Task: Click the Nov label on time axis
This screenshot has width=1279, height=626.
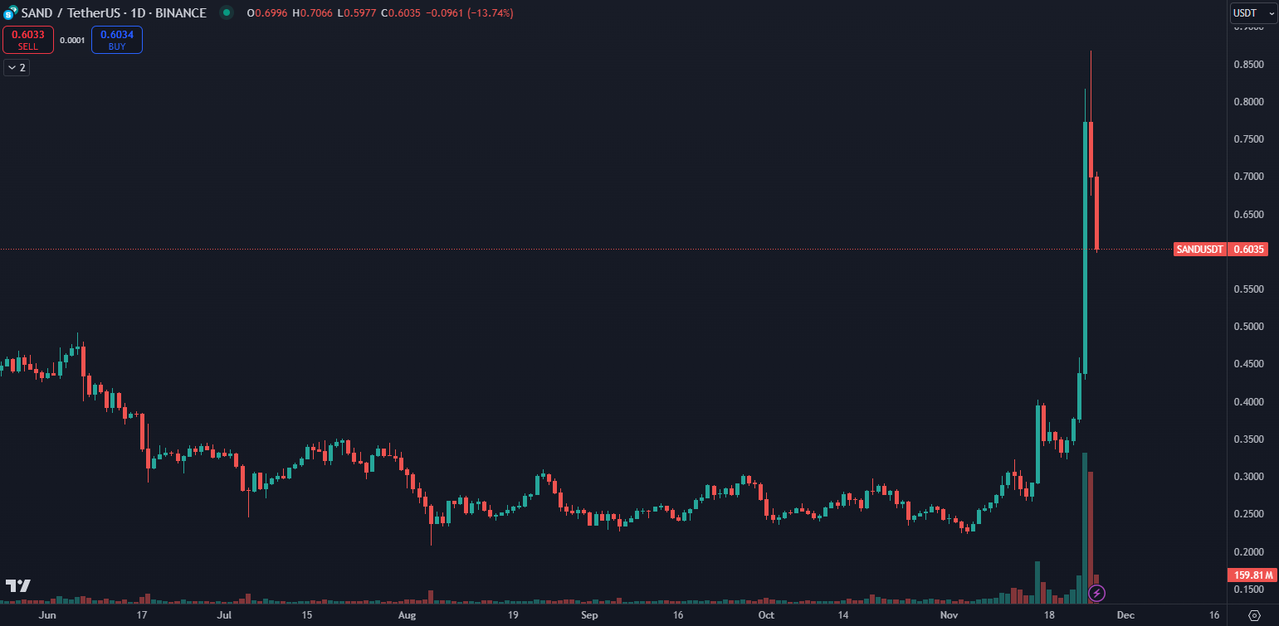Action: point(949,615)
